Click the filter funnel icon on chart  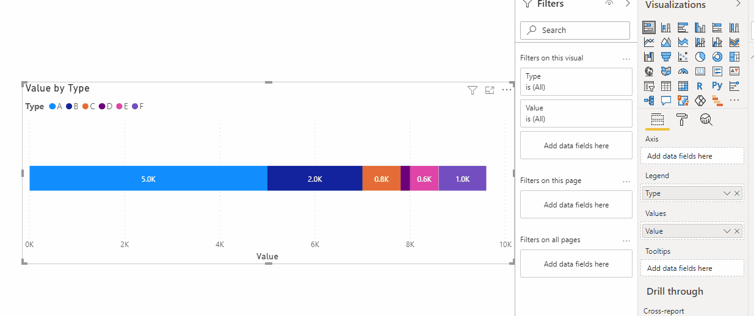pos(472,90)
